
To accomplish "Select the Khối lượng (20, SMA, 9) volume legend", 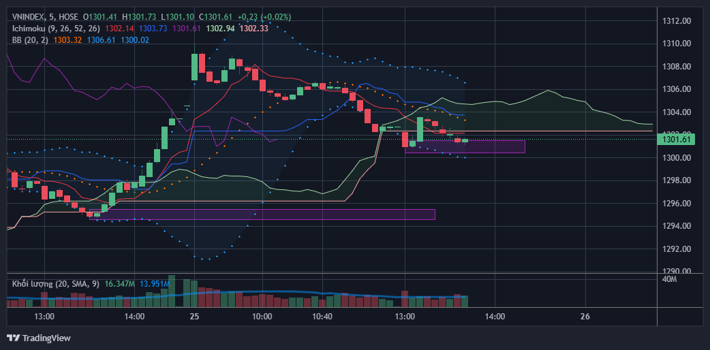I will 56,284.
